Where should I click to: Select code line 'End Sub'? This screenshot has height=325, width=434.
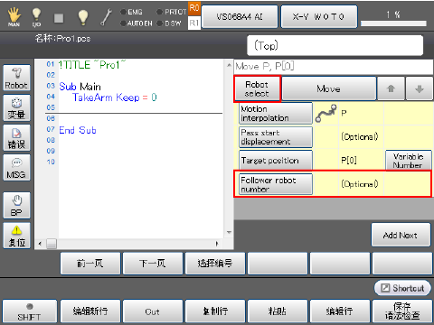[78, 130]
